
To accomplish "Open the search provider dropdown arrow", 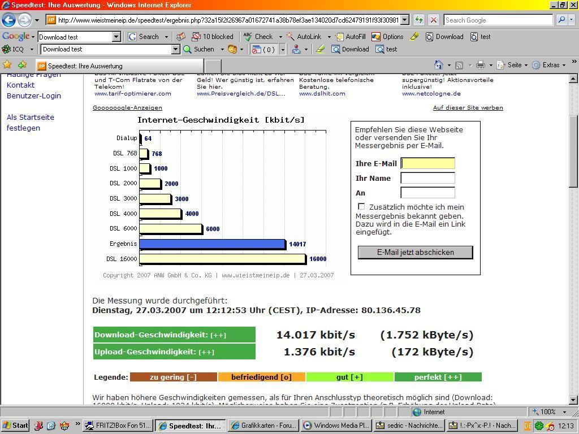I will click(x=571, y=20).
